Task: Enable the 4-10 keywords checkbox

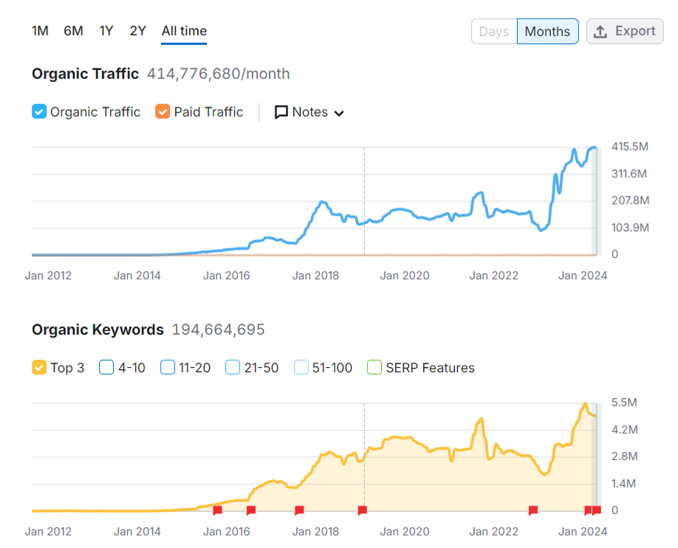Action: tap(106, 368)
